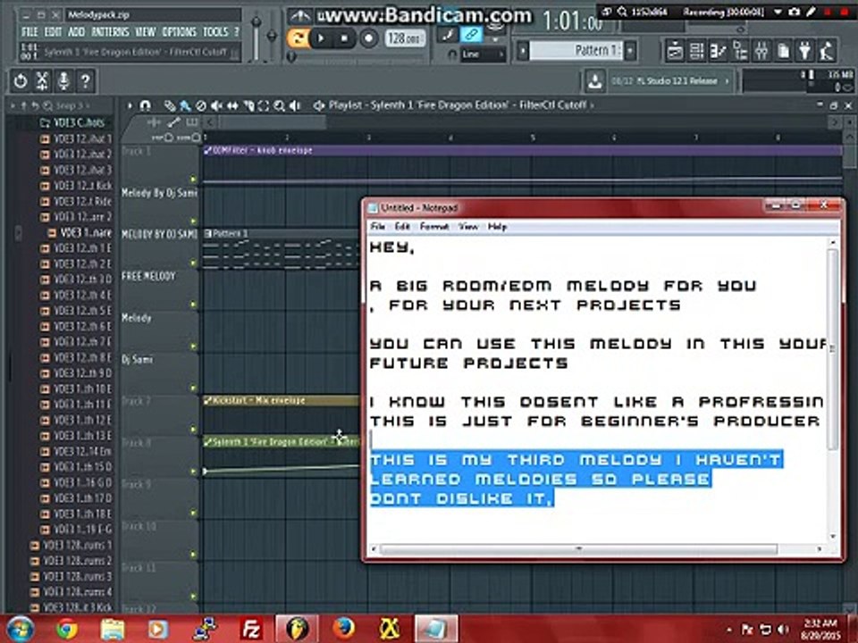Mute Track 7 using its green light
The height and width of the screenshot is (643, 858).
(x=193, y=430)
